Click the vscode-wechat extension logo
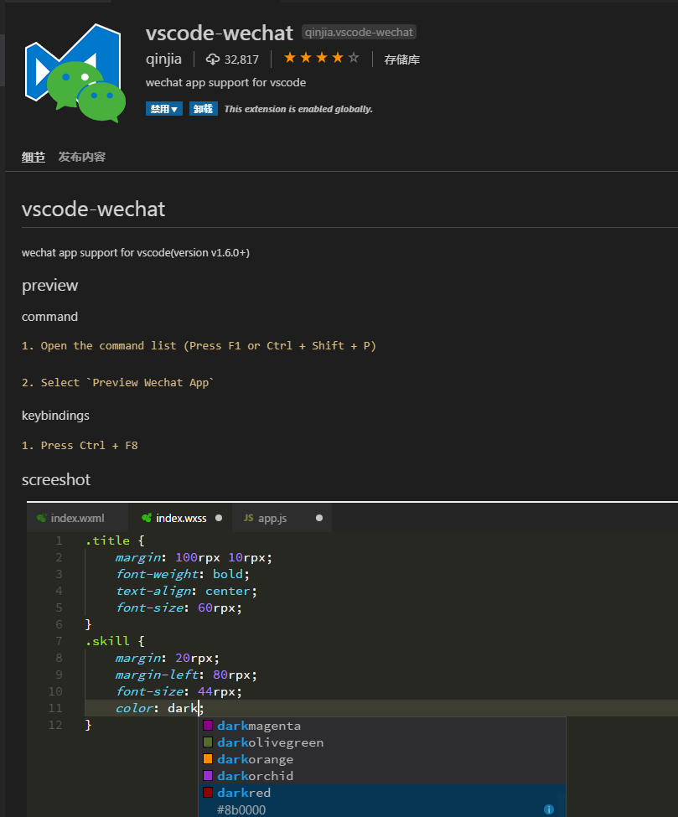 75,72
